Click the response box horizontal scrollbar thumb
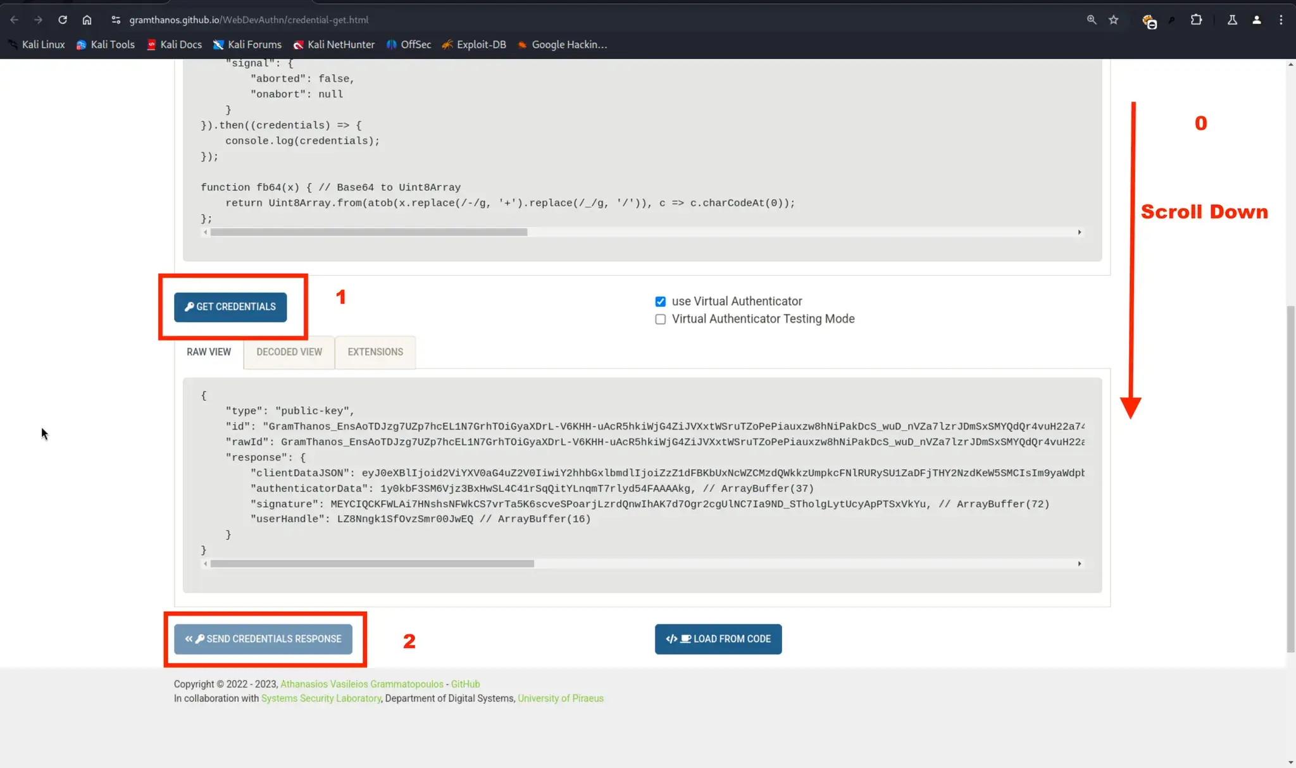This screenshot has width=1296, height=768. pos(372,564)
